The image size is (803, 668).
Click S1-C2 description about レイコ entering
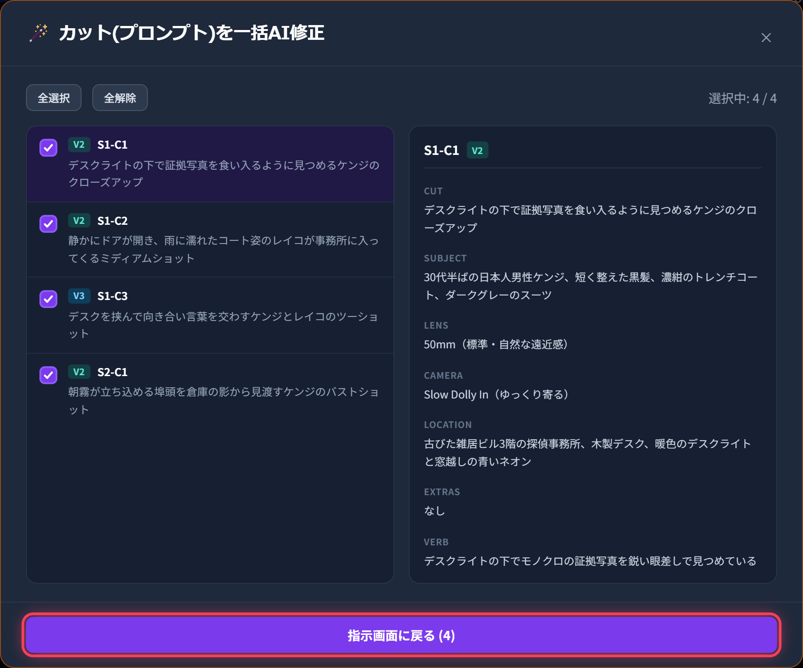pyautogui.click(x=223, y=249)
